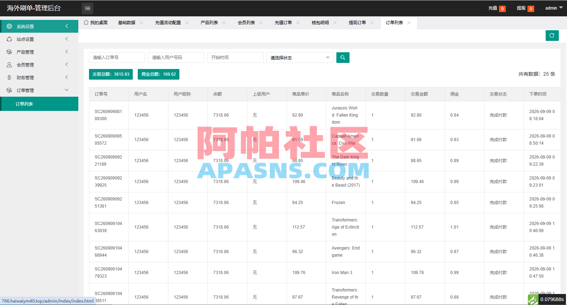The image size is (567, 305).
Task: Click the 共有数据 25 条 count
Action: pyautogui.click(x=537, y=74)
